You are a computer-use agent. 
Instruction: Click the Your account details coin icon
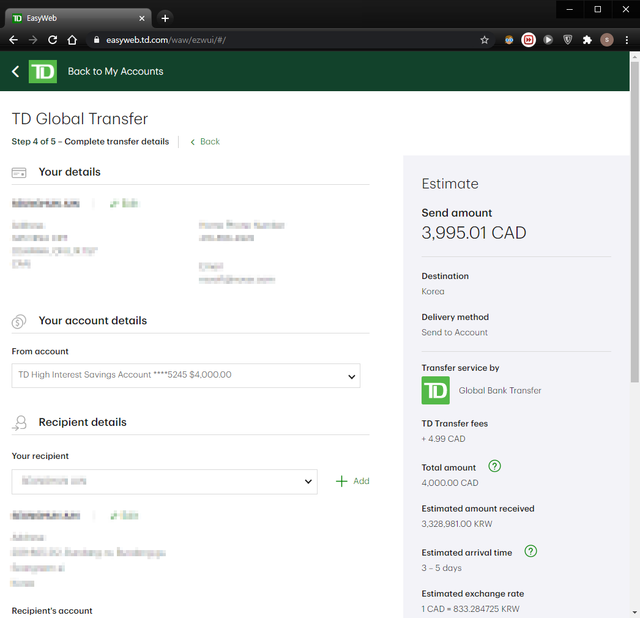pos(19,321)
